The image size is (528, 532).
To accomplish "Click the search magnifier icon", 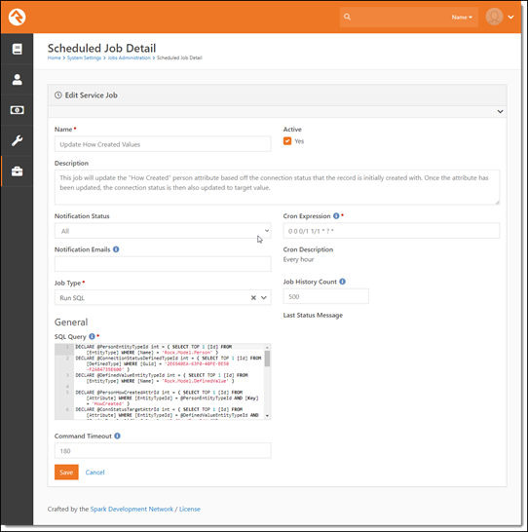I will (x=347, y=17).
